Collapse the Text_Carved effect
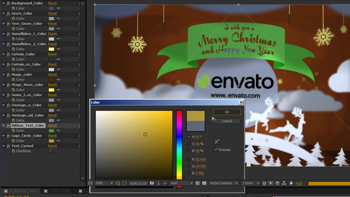350x197 pixels. pyautogui.click(x=3, y=146)
